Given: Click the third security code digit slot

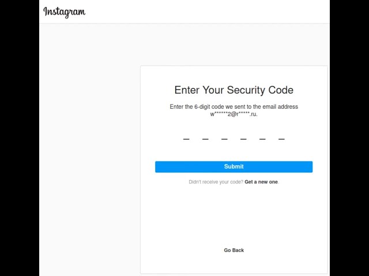Looking at the screenshot, I should pyautogui.click(x=224, y=138).
